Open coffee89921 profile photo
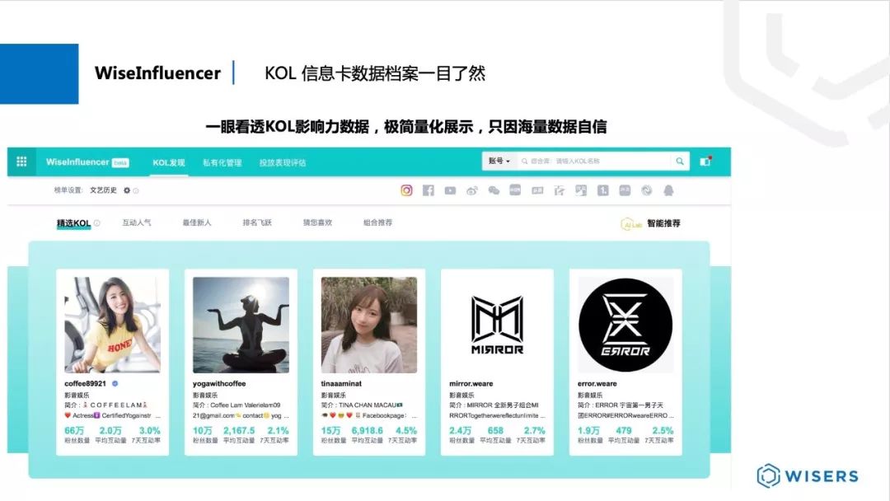890x501 pixels. (112, 325)
